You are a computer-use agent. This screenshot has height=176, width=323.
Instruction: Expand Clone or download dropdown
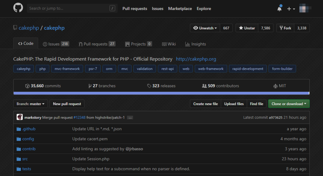tap(289, 104)
